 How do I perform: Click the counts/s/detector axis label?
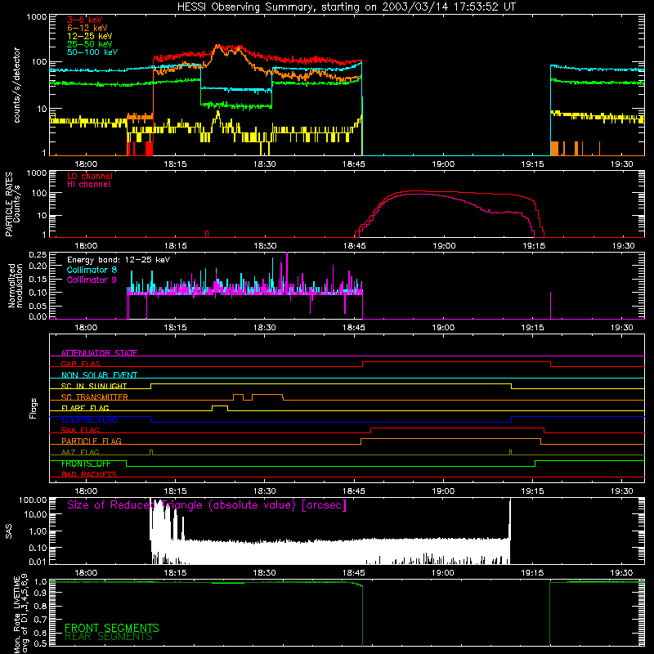pyautogui.click(x=17, y=85)
